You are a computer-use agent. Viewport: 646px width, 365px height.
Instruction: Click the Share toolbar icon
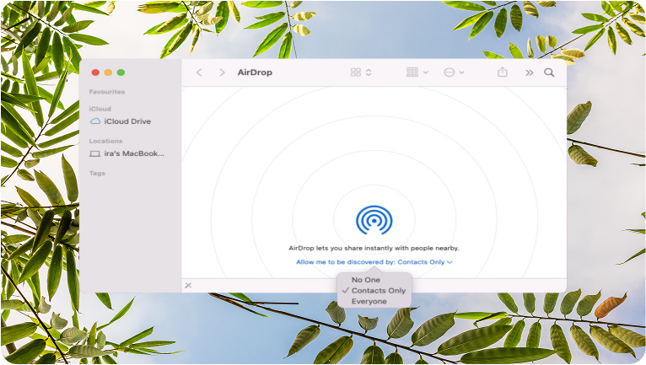pyautogui.click(x=503, y=72)
